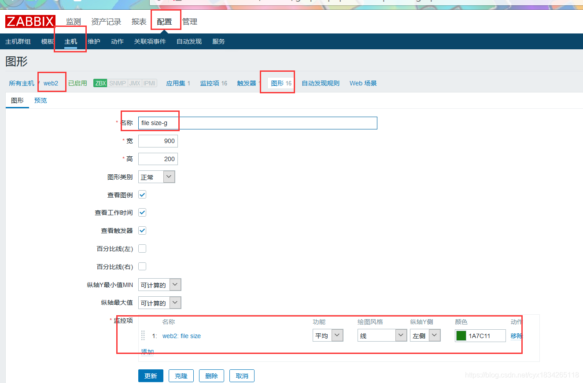Image resolution: width=583 pixels, height=383 pixels.
Task: Open 监控项 16 link
Action: pos(214,83)
